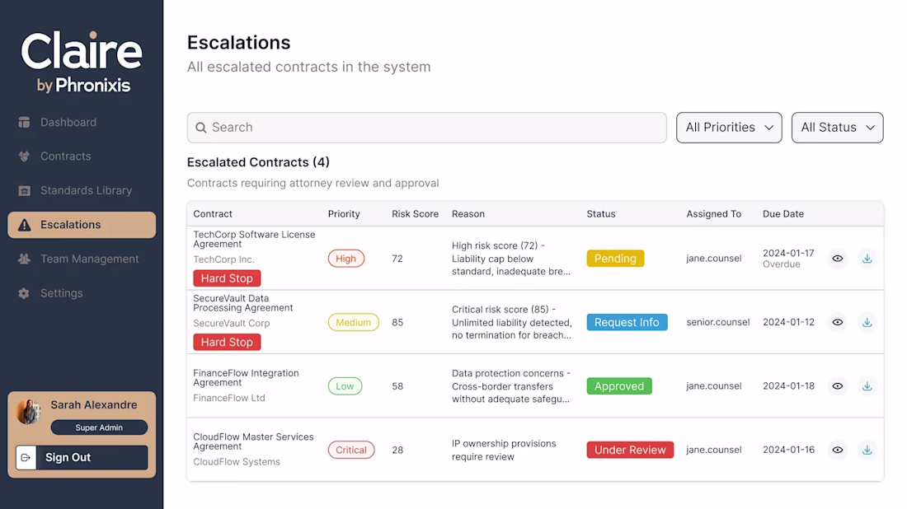Click the sign-out arrow icon

pyautogui.click(x=26, y=458)
